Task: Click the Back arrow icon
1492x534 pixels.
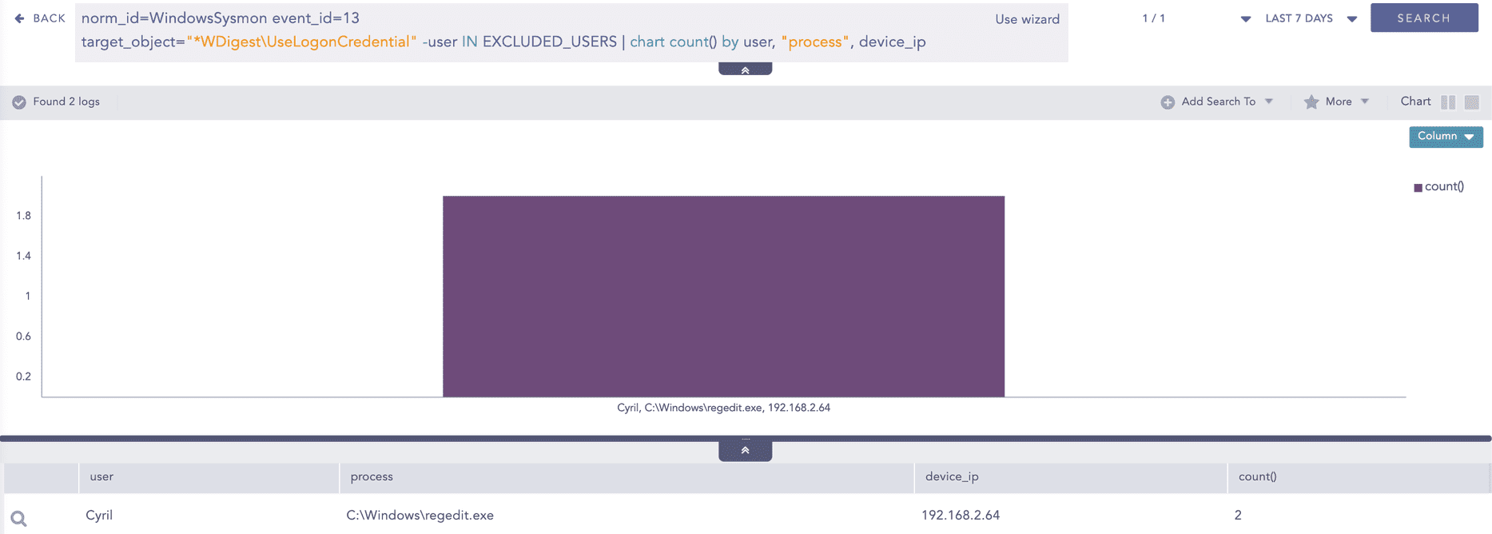Action: pyautogui.click(x=20, y=18)
